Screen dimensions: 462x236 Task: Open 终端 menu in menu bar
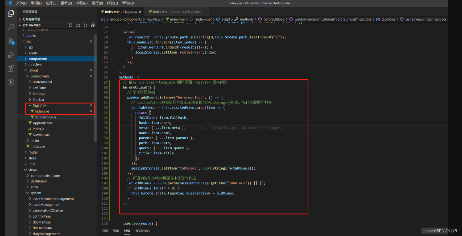[113, 3]
